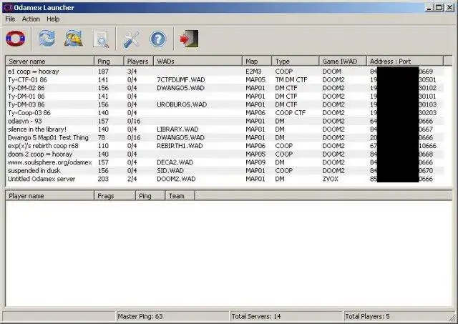The height and width of the screenshot is (324, 458).
Task: Click the UROBUROS.WAD cell
Action: click(182, 104)
